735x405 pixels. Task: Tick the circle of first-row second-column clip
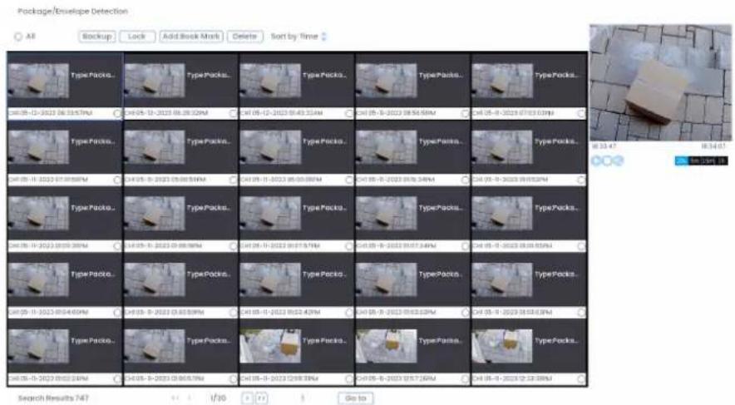233,113
